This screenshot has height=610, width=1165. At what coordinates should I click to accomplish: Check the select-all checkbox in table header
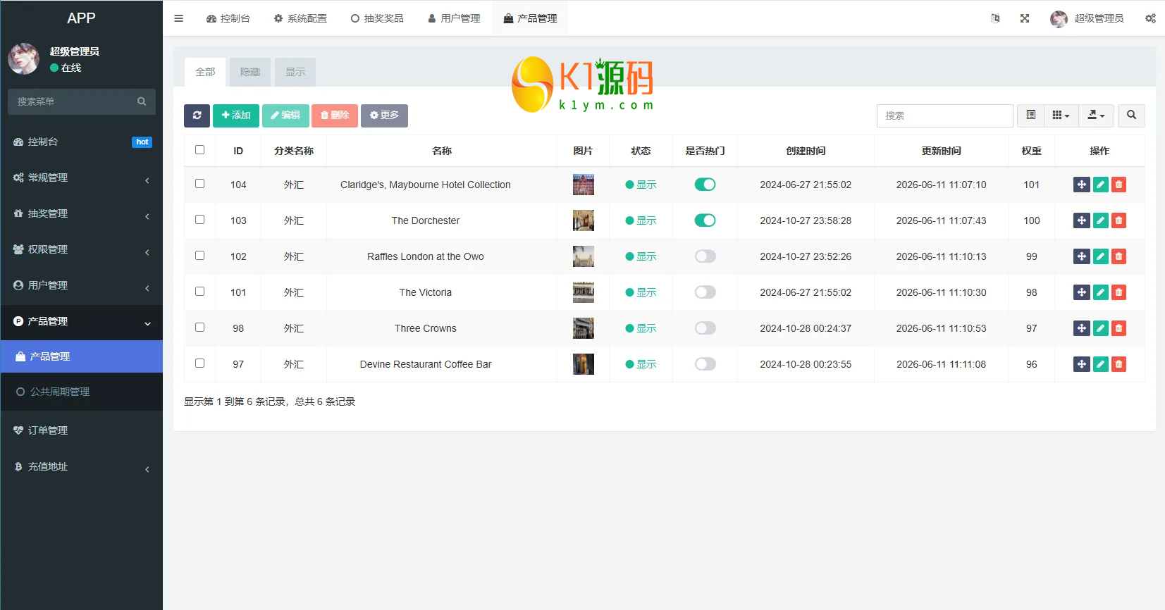pyautogui.click(x=200, y=150)
